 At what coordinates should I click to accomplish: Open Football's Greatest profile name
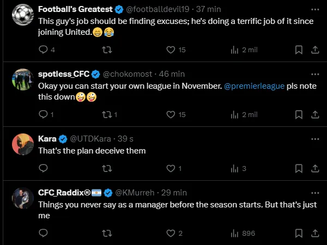76,10
